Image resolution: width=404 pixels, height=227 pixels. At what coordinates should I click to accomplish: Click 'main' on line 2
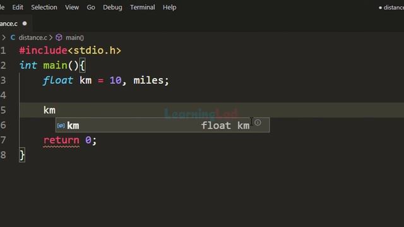55,65
